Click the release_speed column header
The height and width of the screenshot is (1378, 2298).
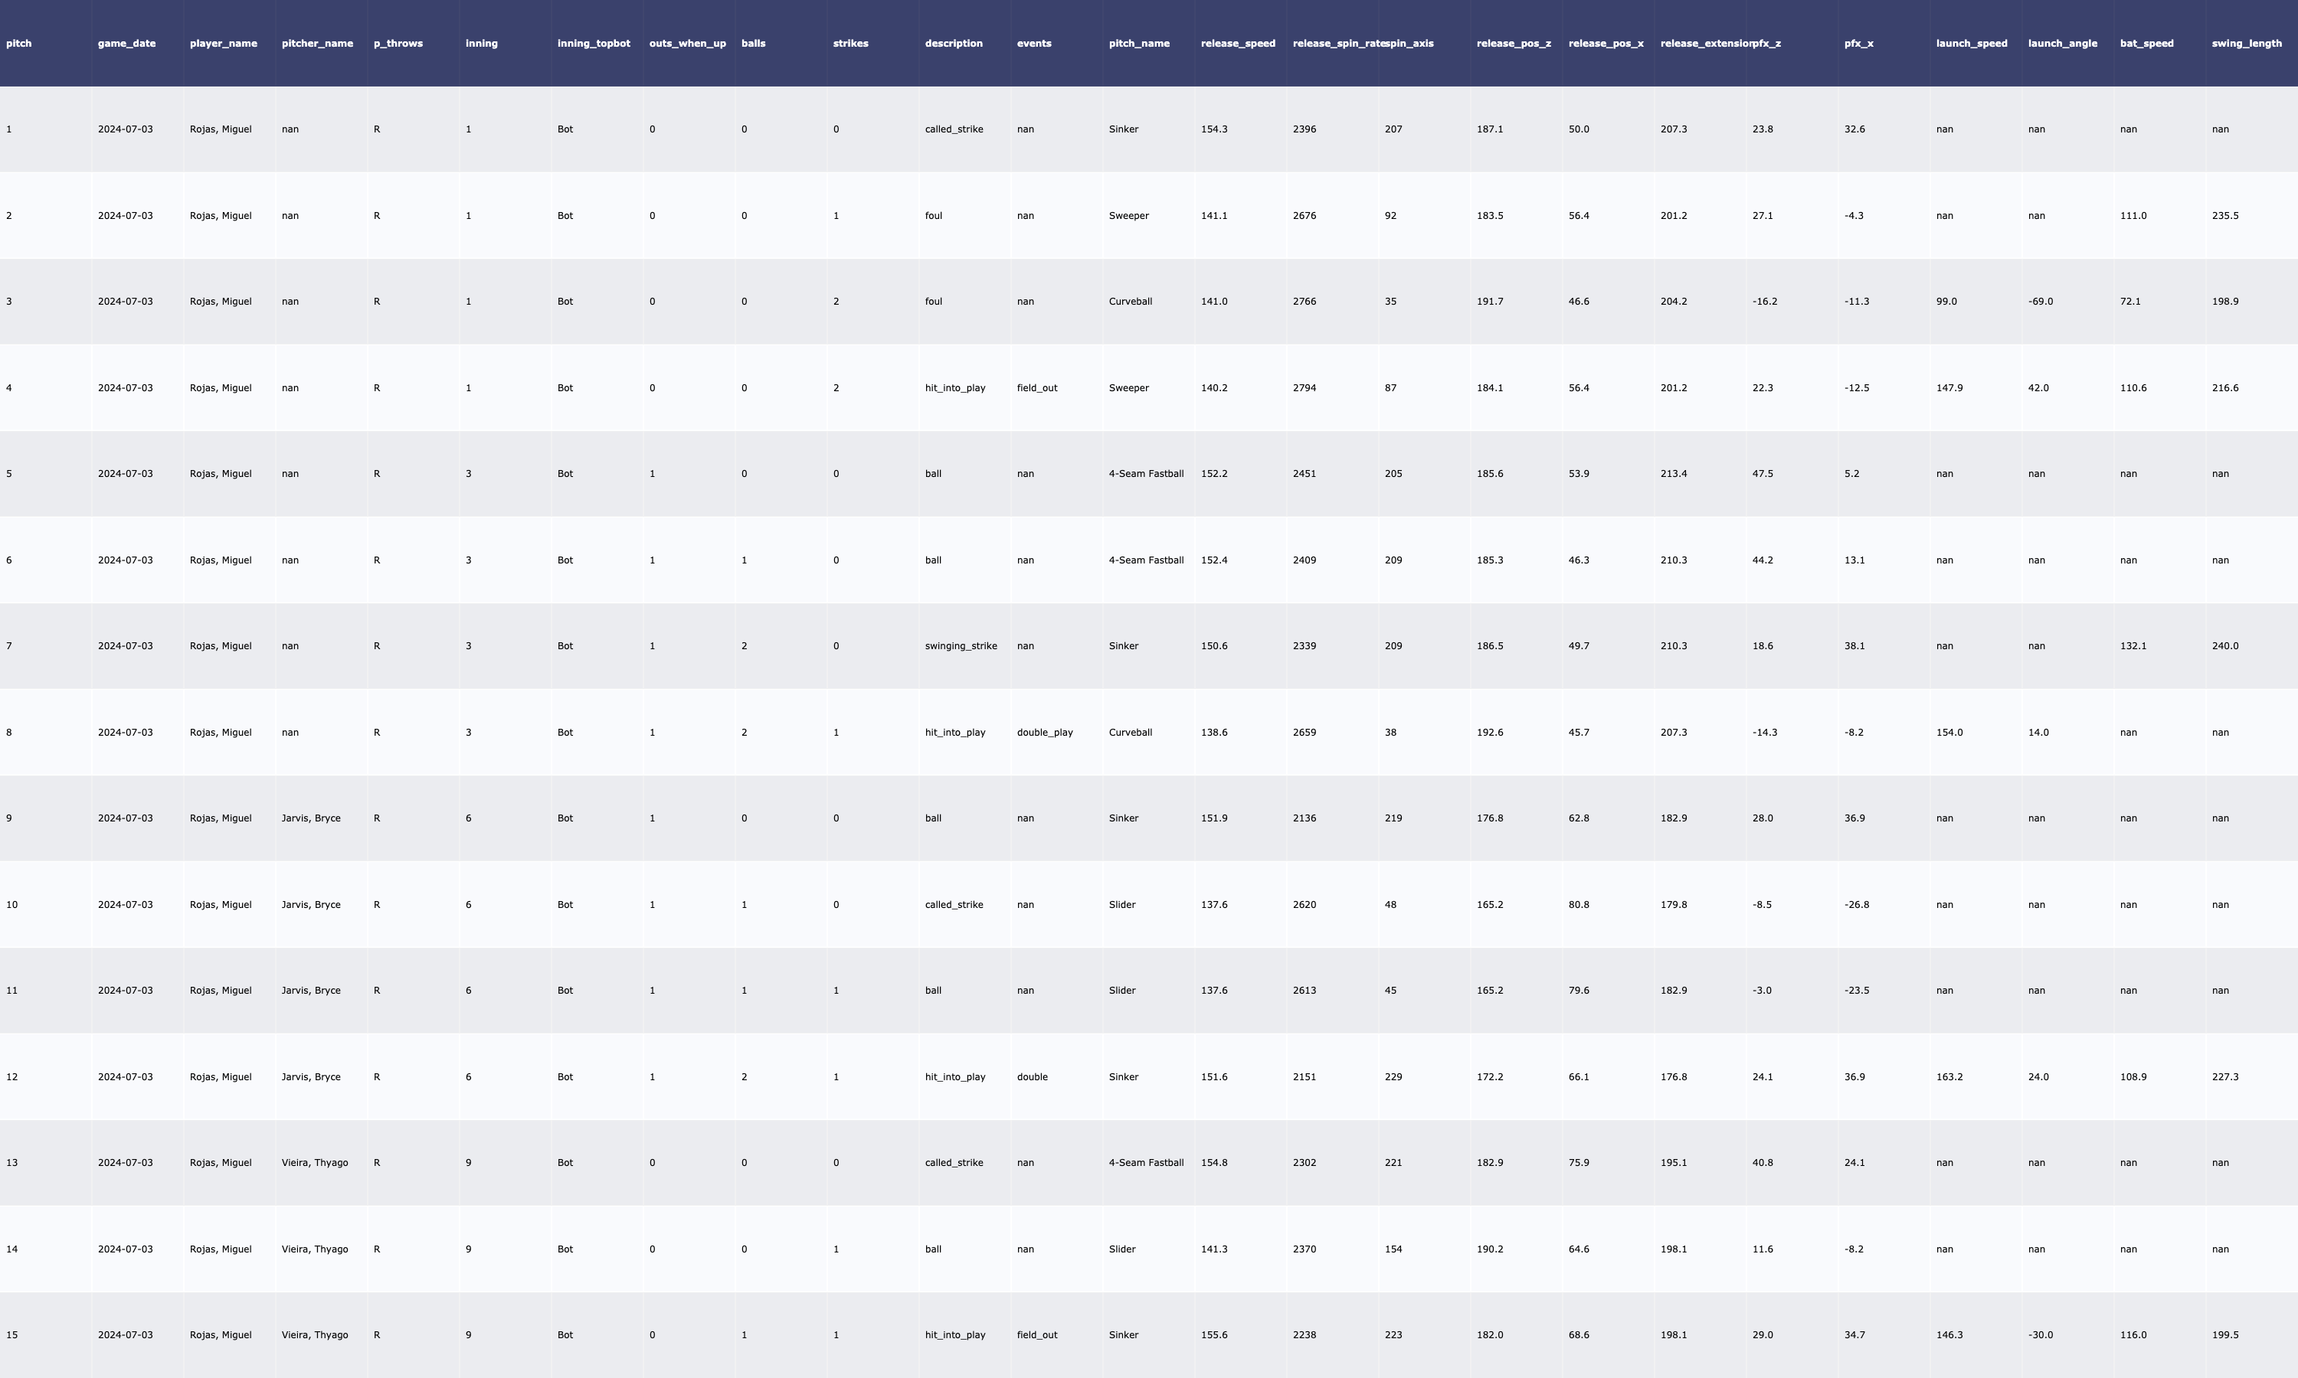tap(1237, 44)
